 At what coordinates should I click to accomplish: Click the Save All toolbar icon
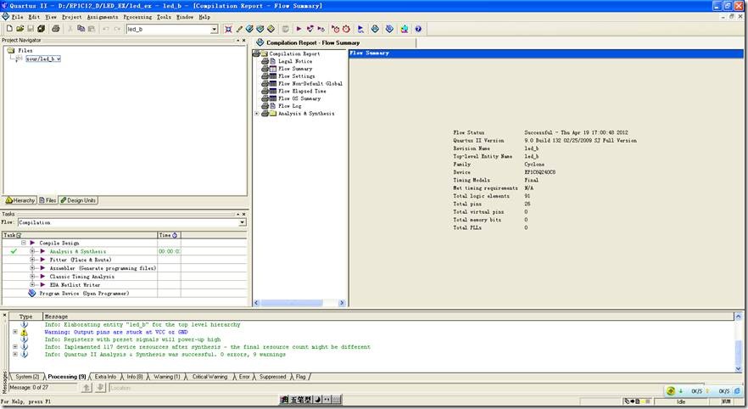pos(41,29)
